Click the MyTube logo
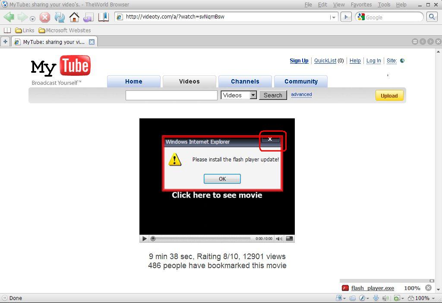 (60, 66)
